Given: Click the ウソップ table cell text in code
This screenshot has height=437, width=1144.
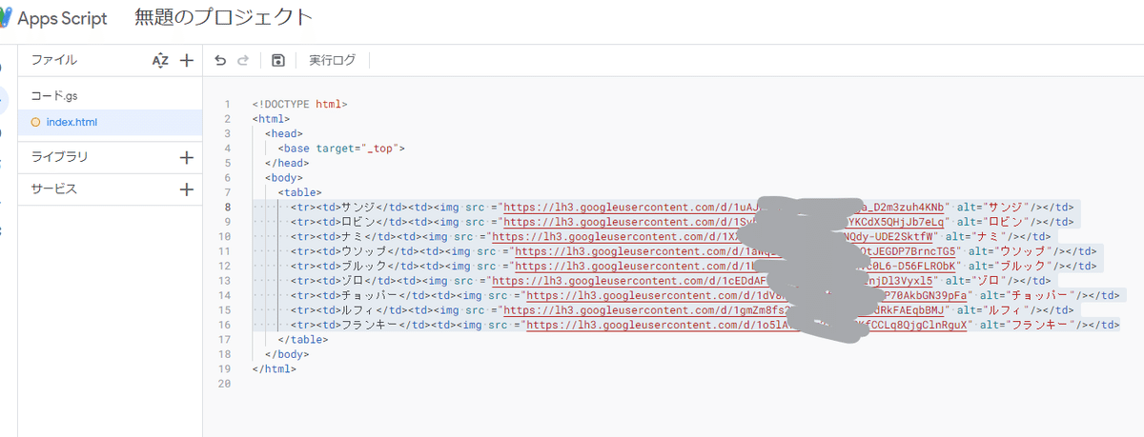Looking at the screenshot, I should 365,251.
